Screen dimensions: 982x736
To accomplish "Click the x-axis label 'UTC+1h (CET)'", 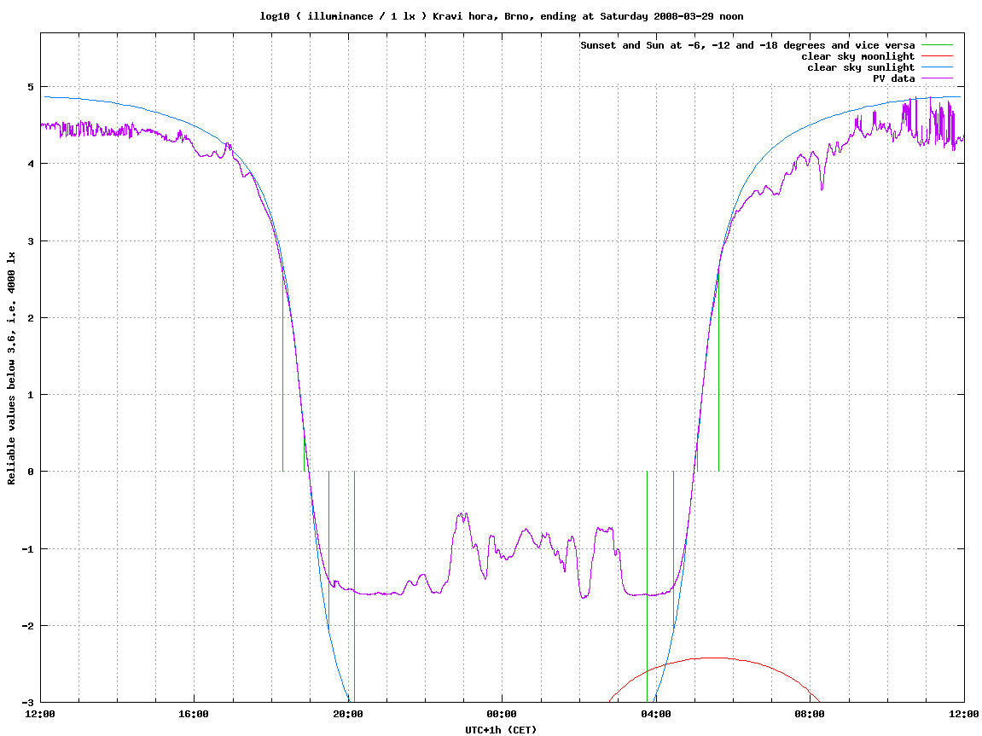I will pos(501,730).
